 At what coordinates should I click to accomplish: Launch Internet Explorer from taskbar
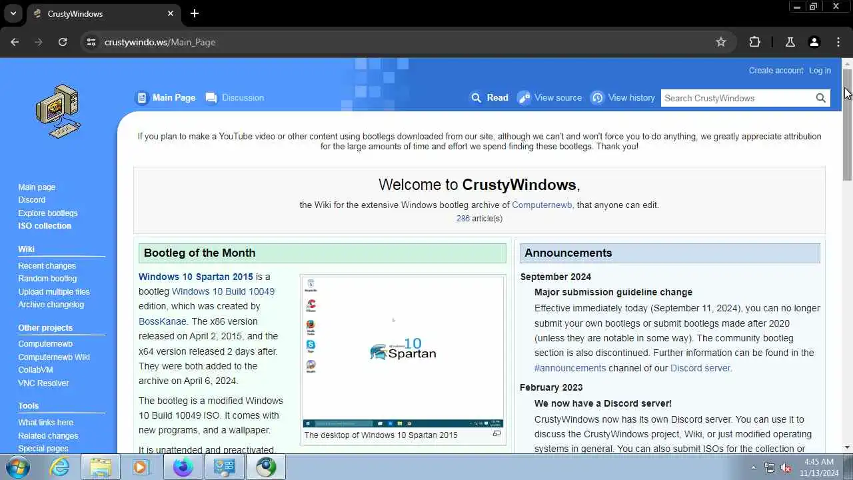pyautogui.click(x=60, y=467)
